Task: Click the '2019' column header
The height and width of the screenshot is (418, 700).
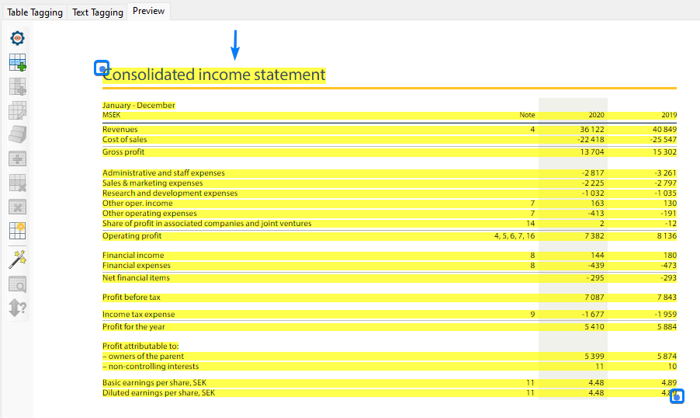Action: tap(669, 115)
